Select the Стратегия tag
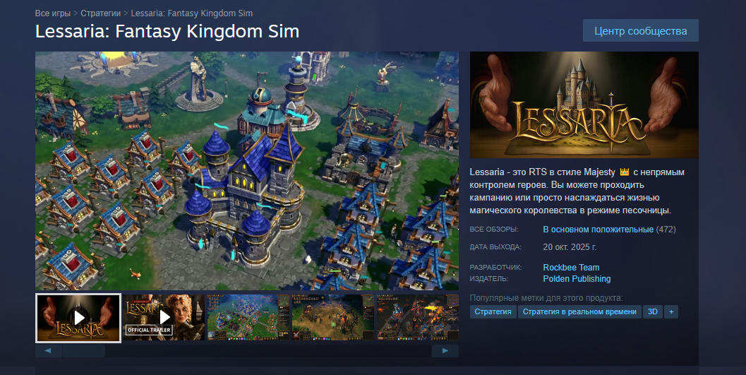The image size is (746, 375). (493, 311)
